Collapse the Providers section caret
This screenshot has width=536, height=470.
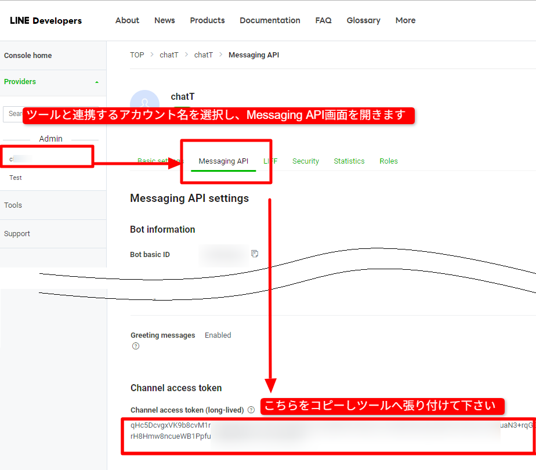97,82
